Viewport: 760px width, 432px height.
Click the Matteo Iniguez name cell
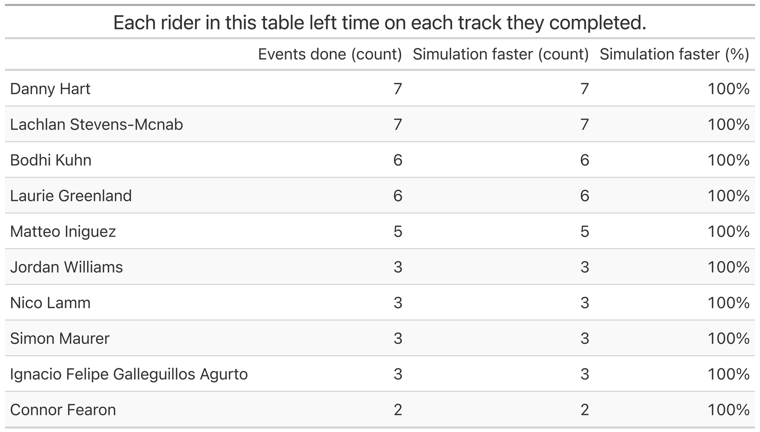63,231
